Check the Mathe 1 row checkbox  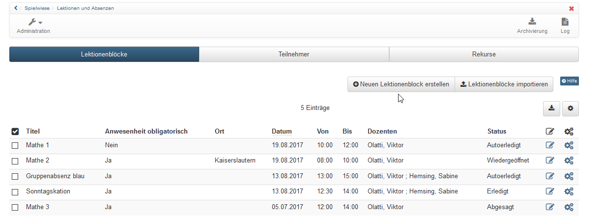click(x=15, y=146)
